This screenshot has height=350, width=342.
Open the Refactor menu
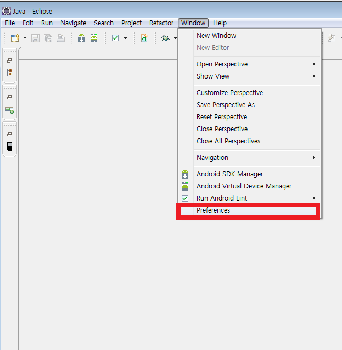click(161, 23)
